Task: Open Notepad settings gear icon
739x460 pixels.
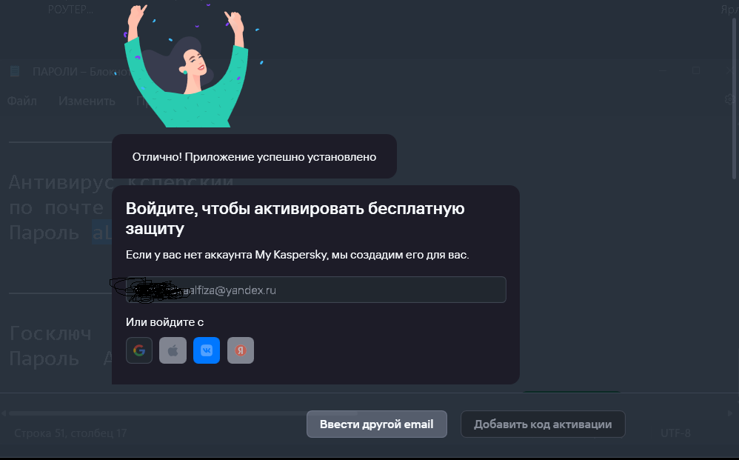Action: pos(729,99)
